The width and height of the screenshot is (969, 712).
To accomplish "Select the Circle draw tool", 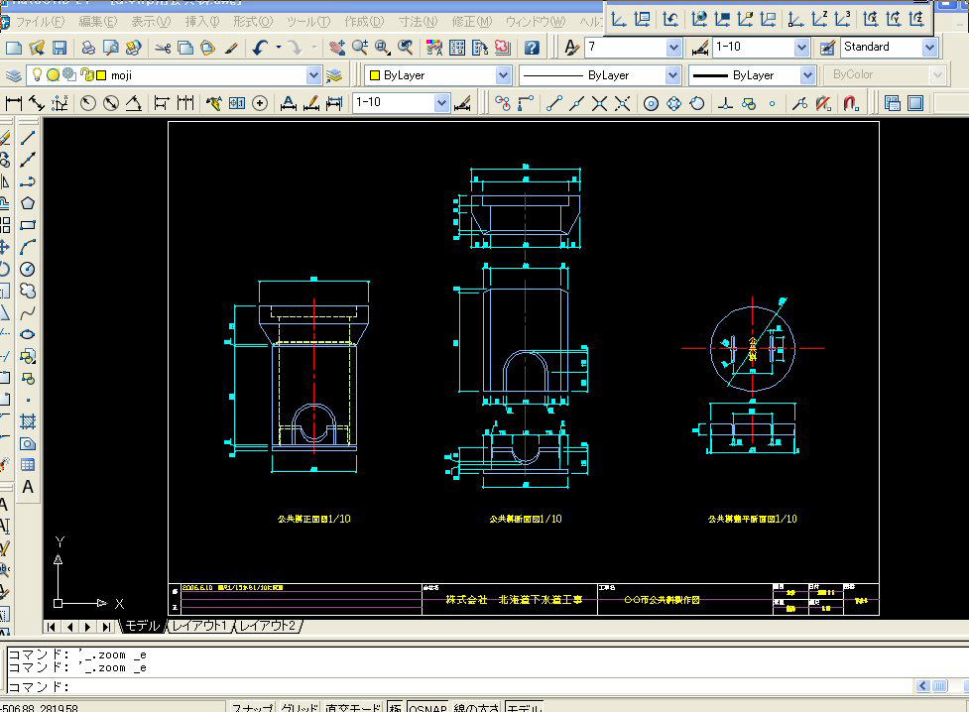I will pos(28,269).
